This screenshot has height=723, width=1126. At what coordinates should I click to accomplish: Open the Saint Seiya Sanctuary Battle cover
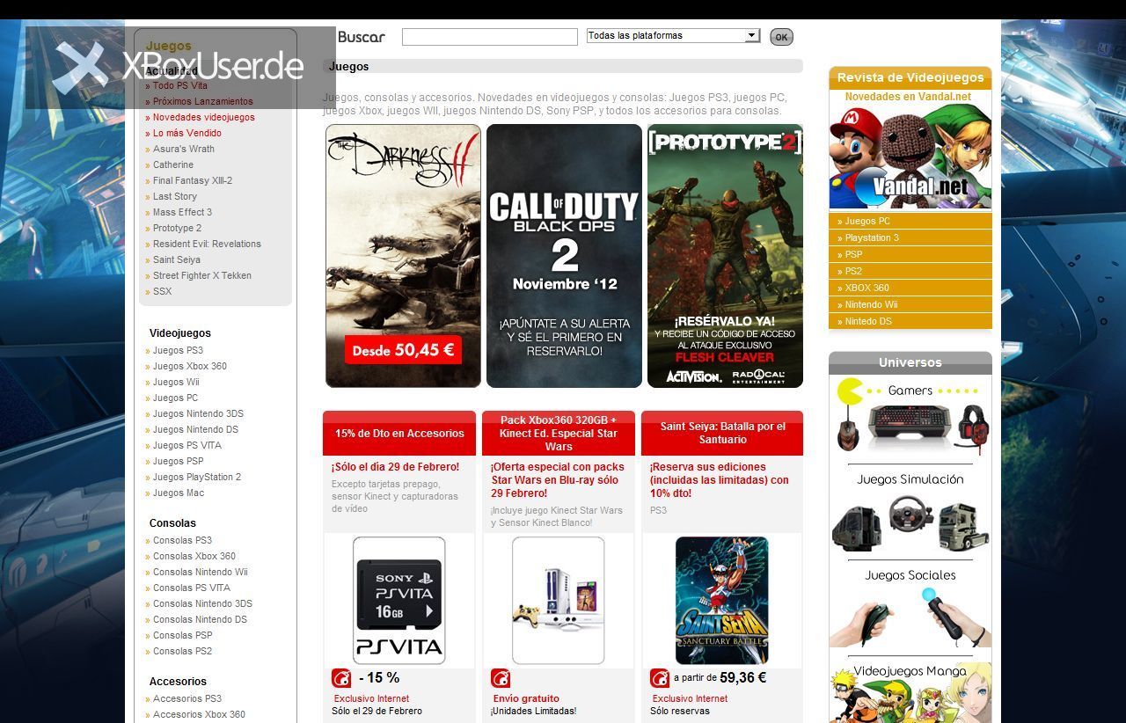coord(721,601)
